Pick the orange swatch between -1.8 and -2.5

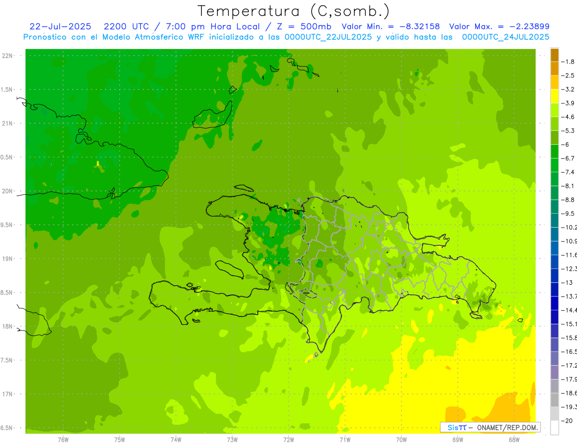[555, 69]
